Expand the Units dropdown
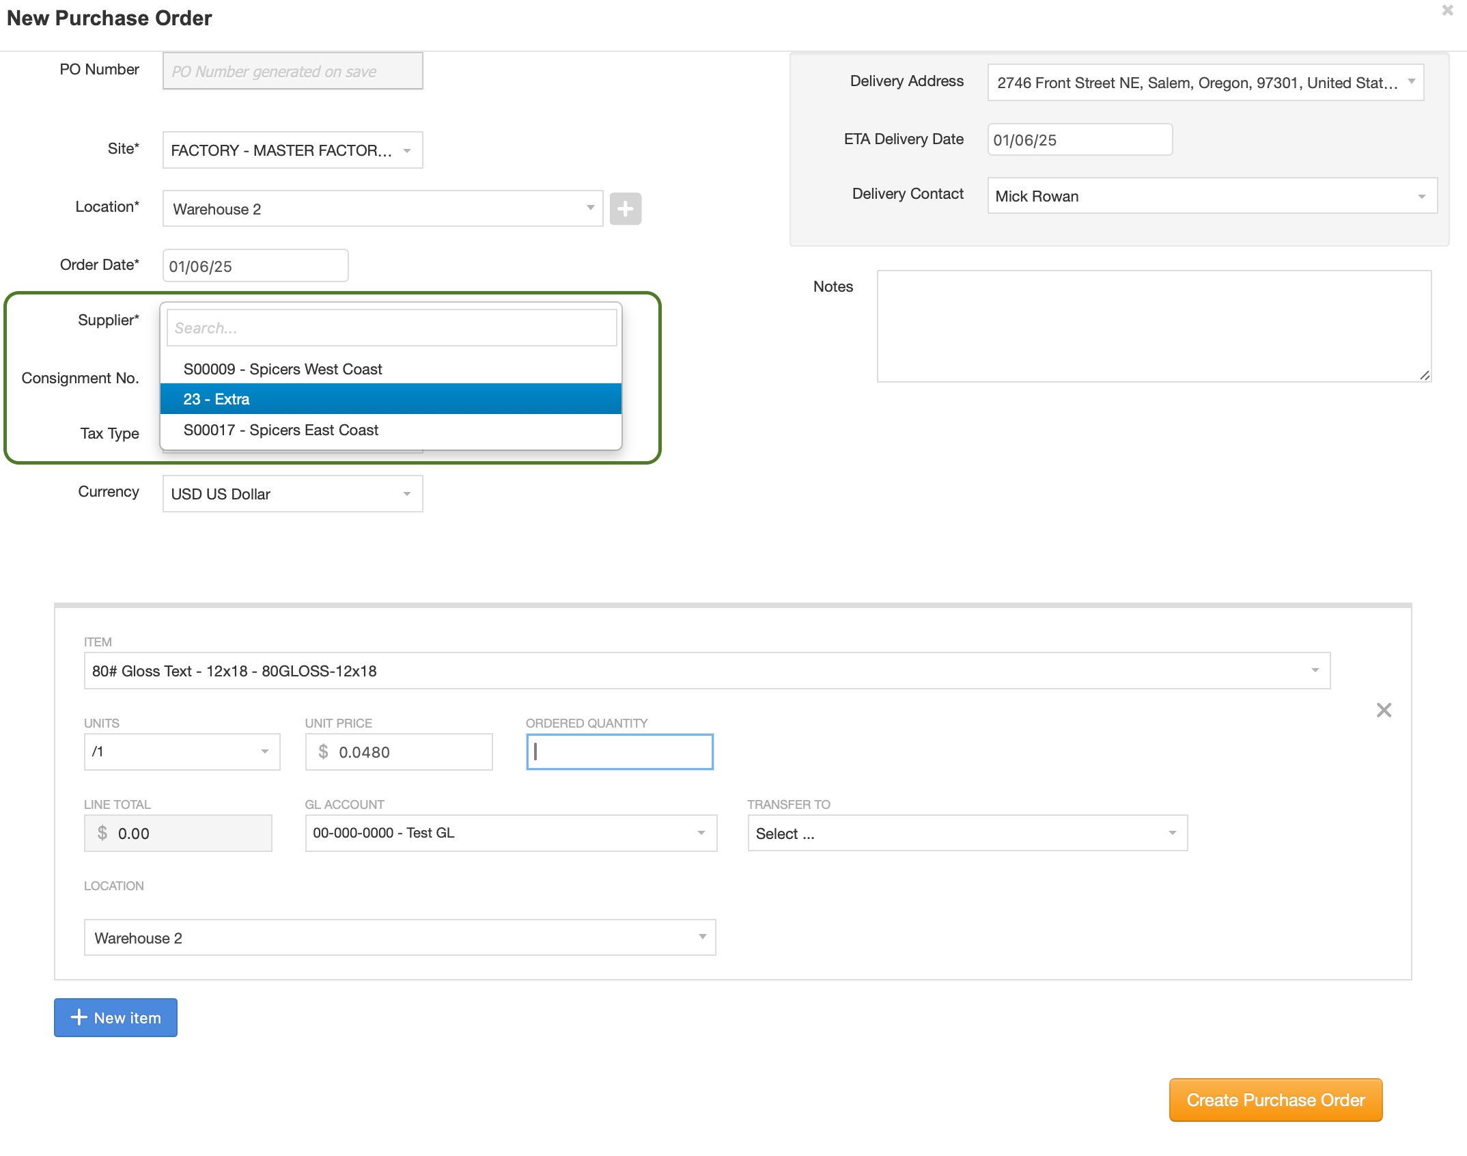Viewport: 1467px width, 1156px height. pos(182,752)
